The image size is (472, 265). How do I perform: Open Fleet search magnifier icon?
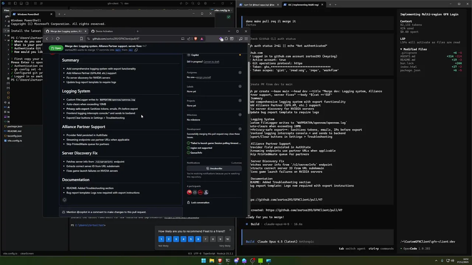[193, 3]
